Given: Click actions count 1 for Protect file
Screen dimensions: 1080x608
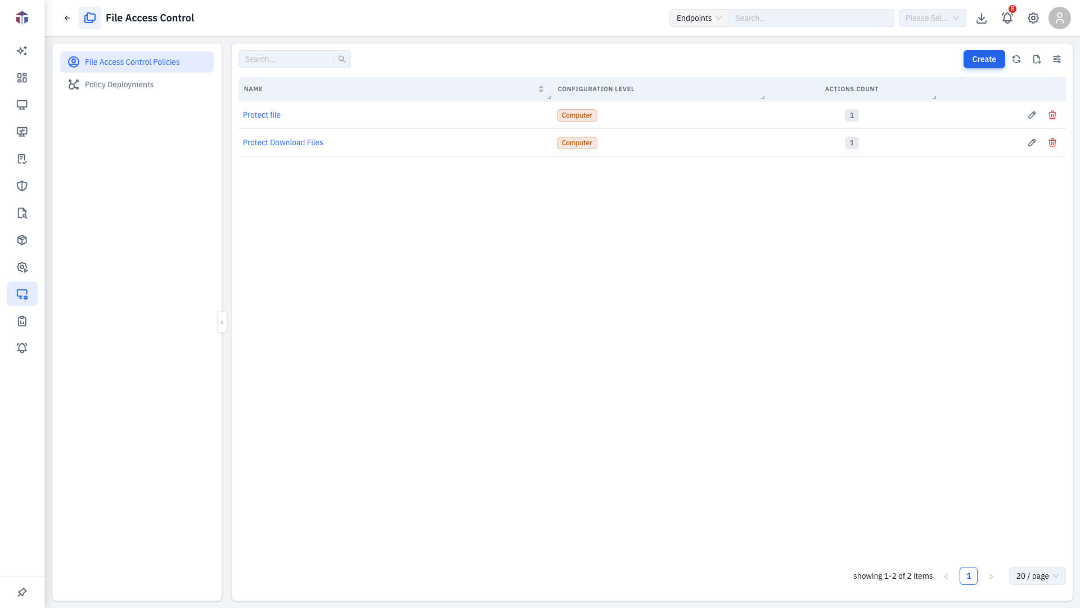Looking at the screenshot, I should point(852,115).
